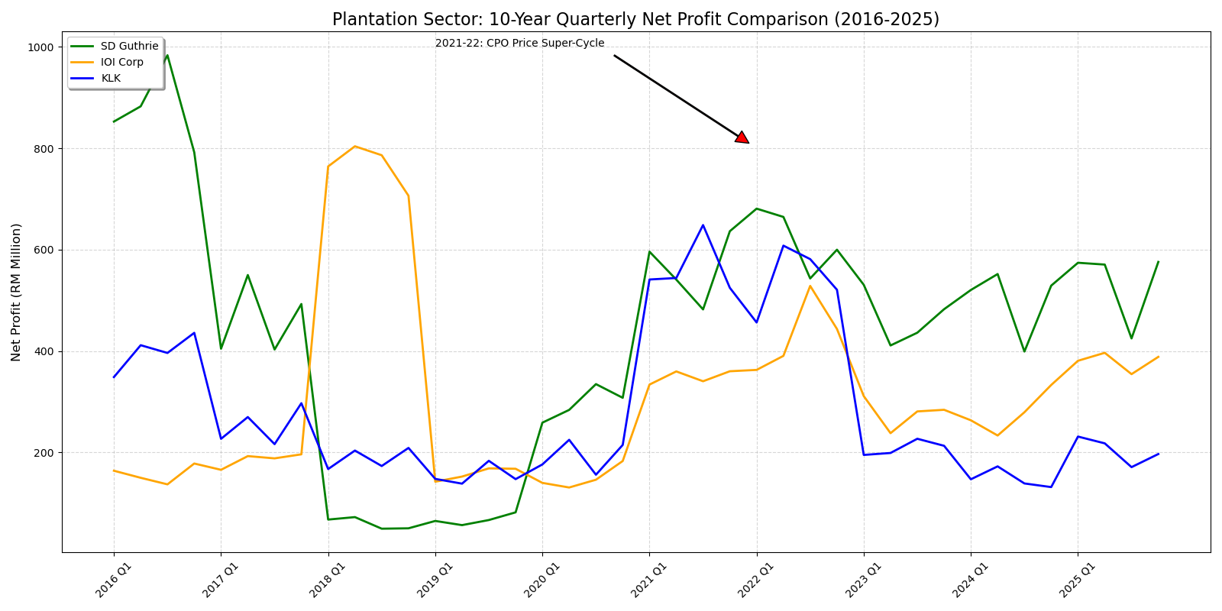This screenshot has height=611, width=1222.
Task: Click the orange IOI Corp legend line
Action: [x=82, y=63]
